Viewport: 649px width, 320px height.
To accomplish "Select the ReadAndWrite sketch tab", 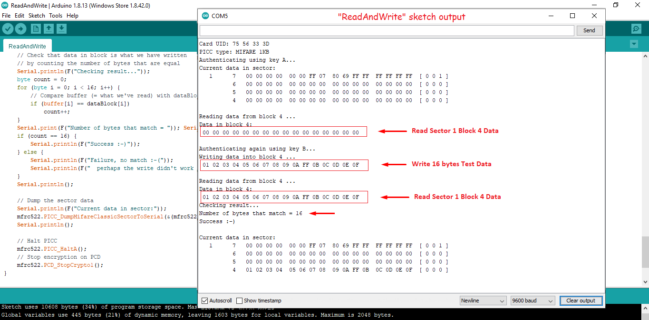I will point(28,46).
